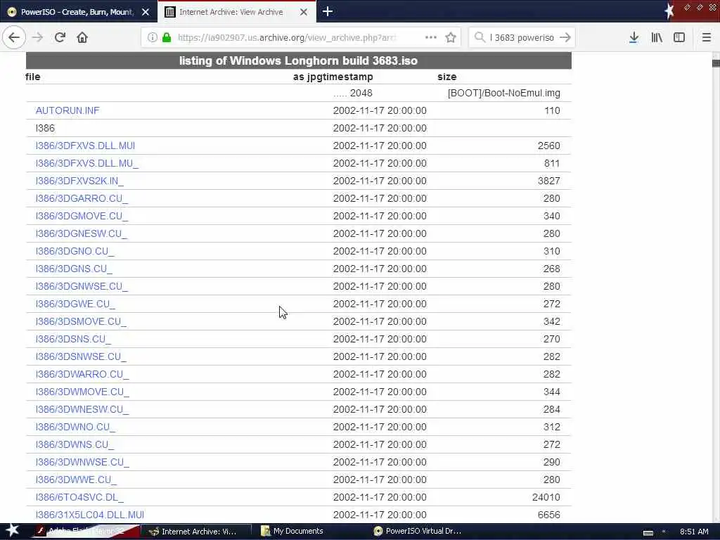This screenshot has width=720, height=540.
Task: Open I386/3DWNWSE.CU_ link
Action: (82, 462)
